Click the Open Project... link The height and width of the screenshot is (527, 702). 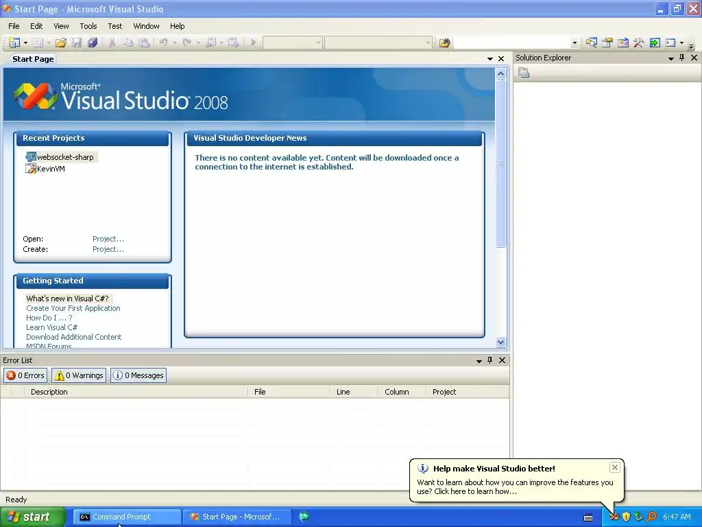point(108,239)
